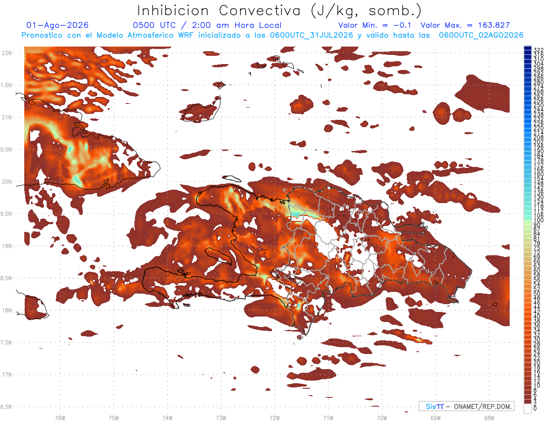Click the colorbar value "298"
The width and height of the screenshot is (549, 424).
pos(538,68)
